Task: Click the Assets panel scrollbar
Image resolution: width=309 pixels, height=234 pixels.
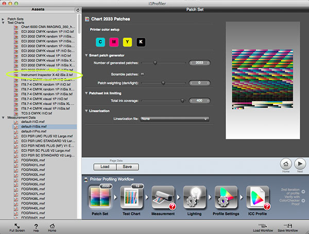Action: coord(79,24)
